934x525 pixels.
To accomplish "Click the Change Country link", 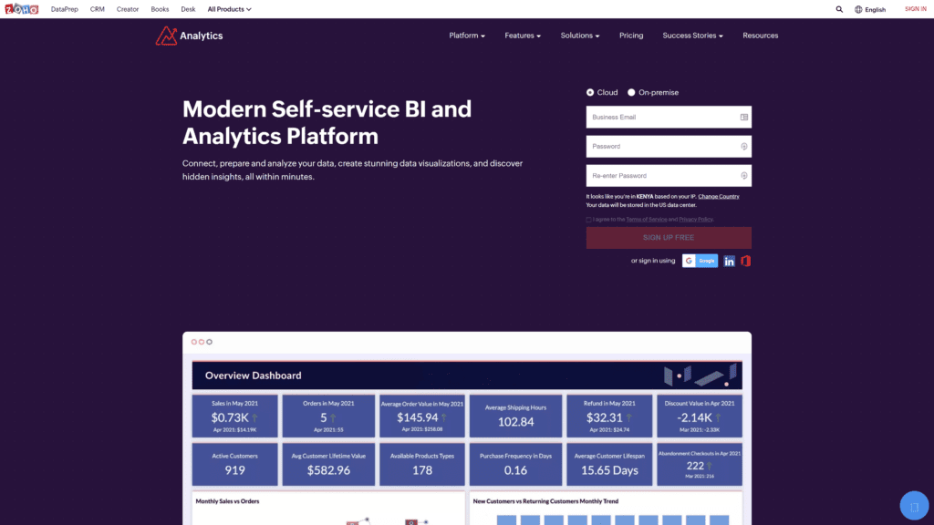I will pos(719,197).
